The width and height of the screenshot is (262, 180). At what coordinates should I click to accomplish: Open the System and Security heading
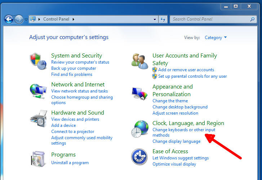tap(76, 56)
